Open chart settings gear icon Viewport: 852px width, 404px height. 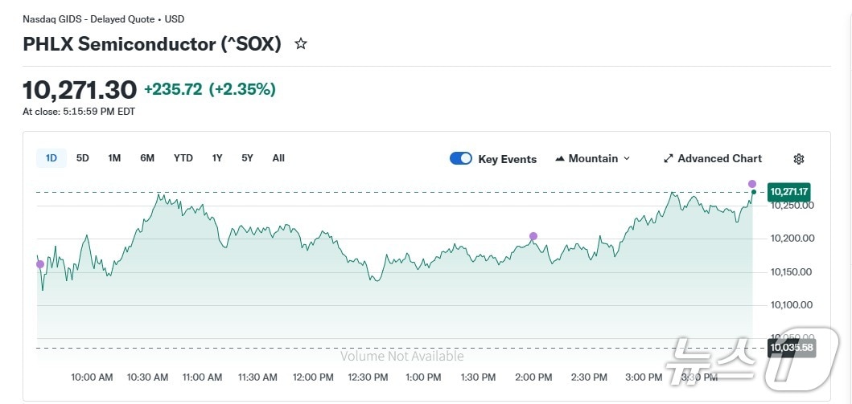[x=798, y=159]
